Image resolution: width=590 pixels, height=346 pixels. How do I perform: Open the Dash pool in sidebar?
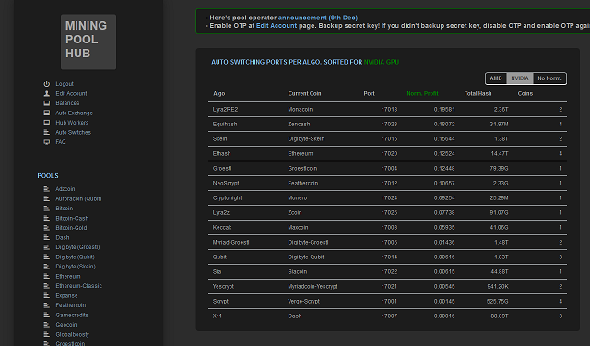point(63,237)
